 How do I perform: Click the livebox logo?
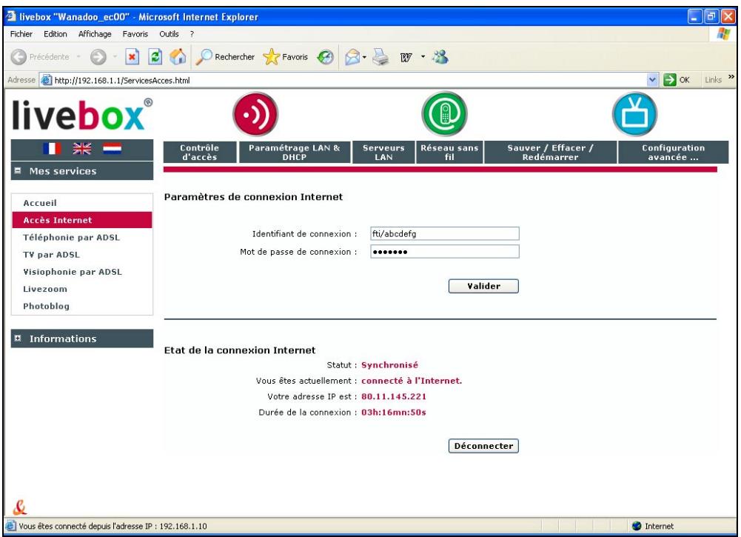[82, 115]
